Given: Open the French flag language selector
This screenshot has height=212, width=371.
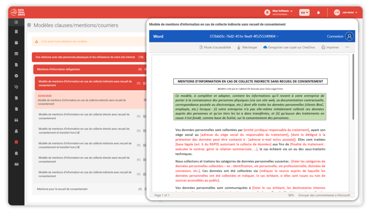Looking at the screenshot, I should click(304, 12).
